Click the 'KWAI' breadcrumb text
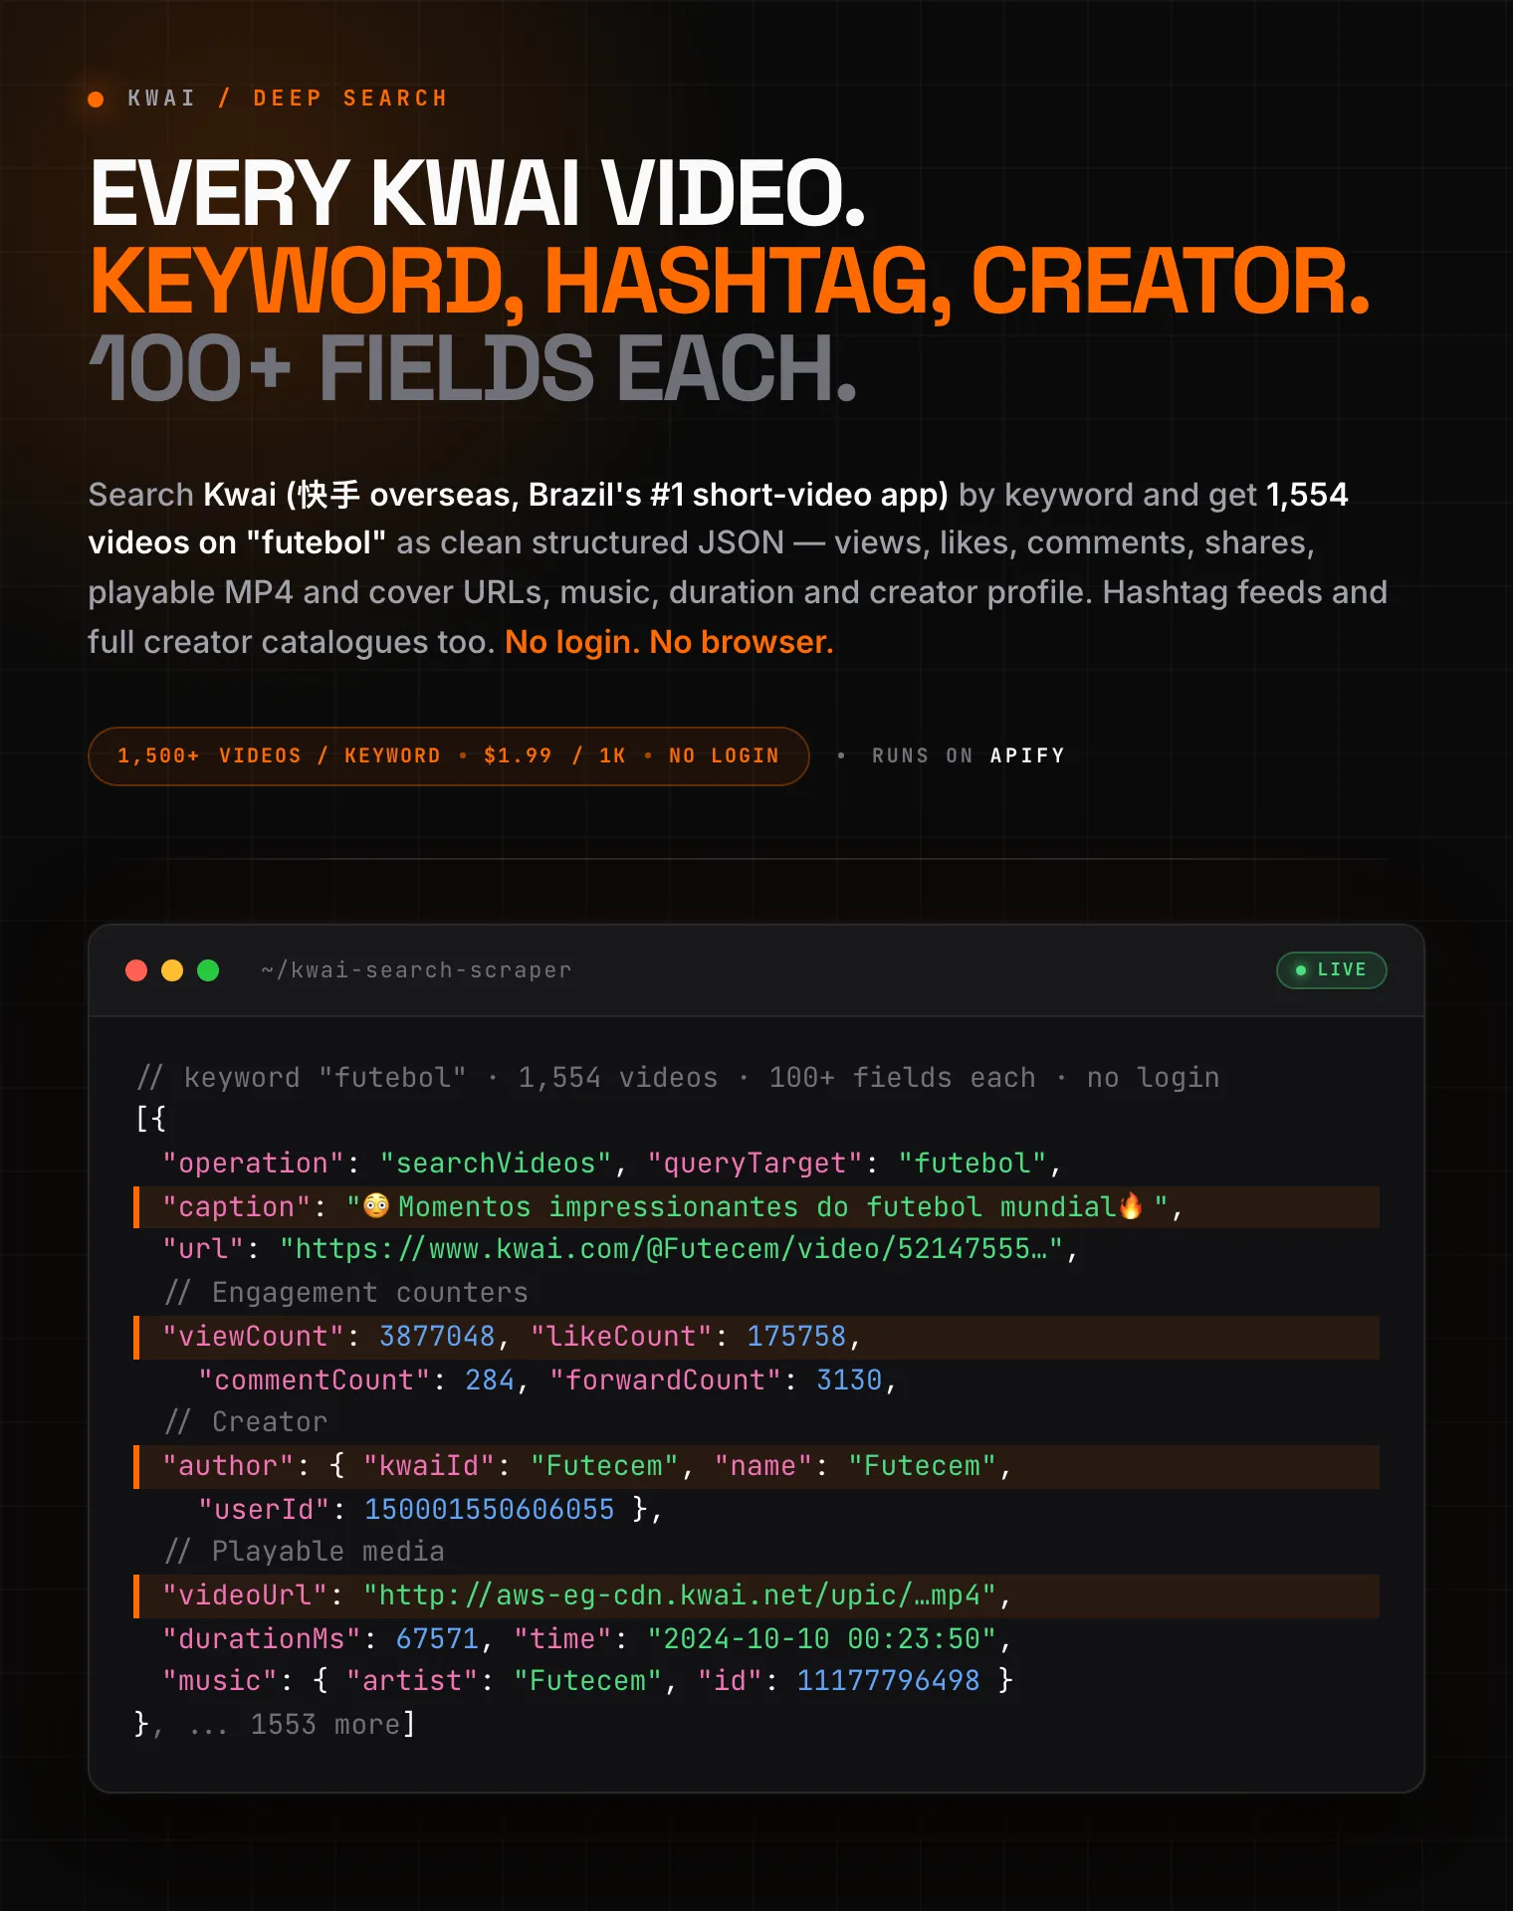Image resolution: width=1513 pixels, height=1911 pixels. (161, 99)
